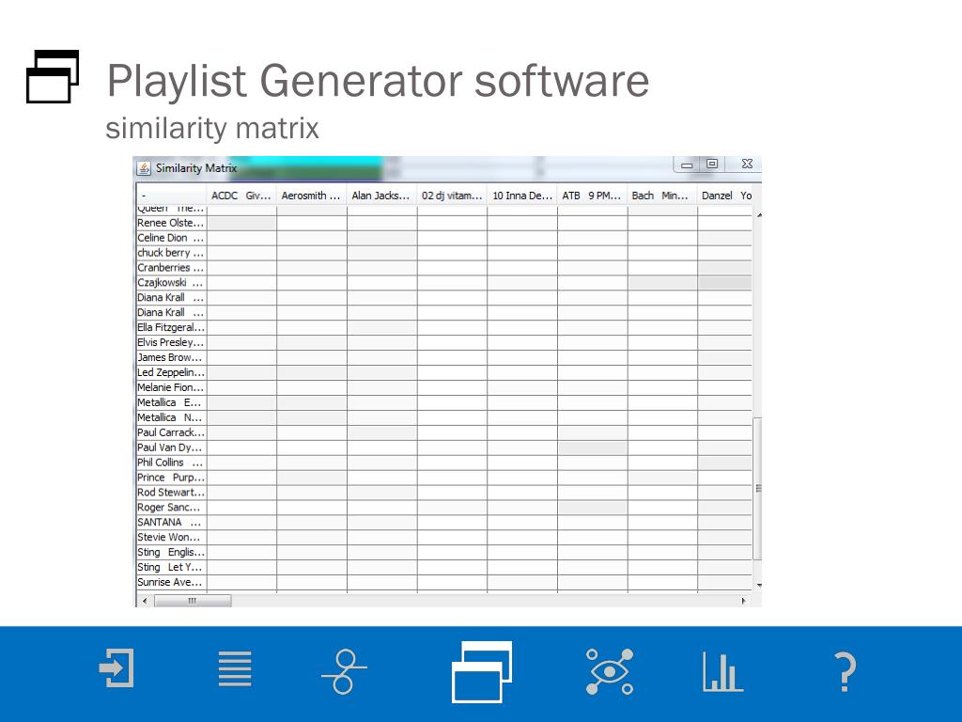Viewport: 962px width, 722px height.
Task: Select the two-circles node icon in bottom bar
Action: [344, 671]
